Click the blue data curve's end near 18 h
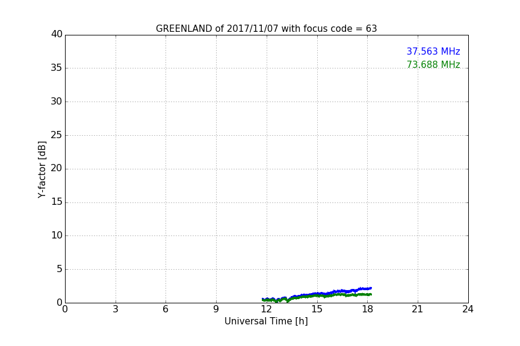The height and width of the screenshot is (346, 520). pos(370,288)
